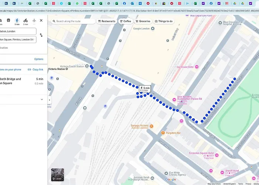Select walking travel mode icon
The image size is (259, 185).
coord(17,20)
